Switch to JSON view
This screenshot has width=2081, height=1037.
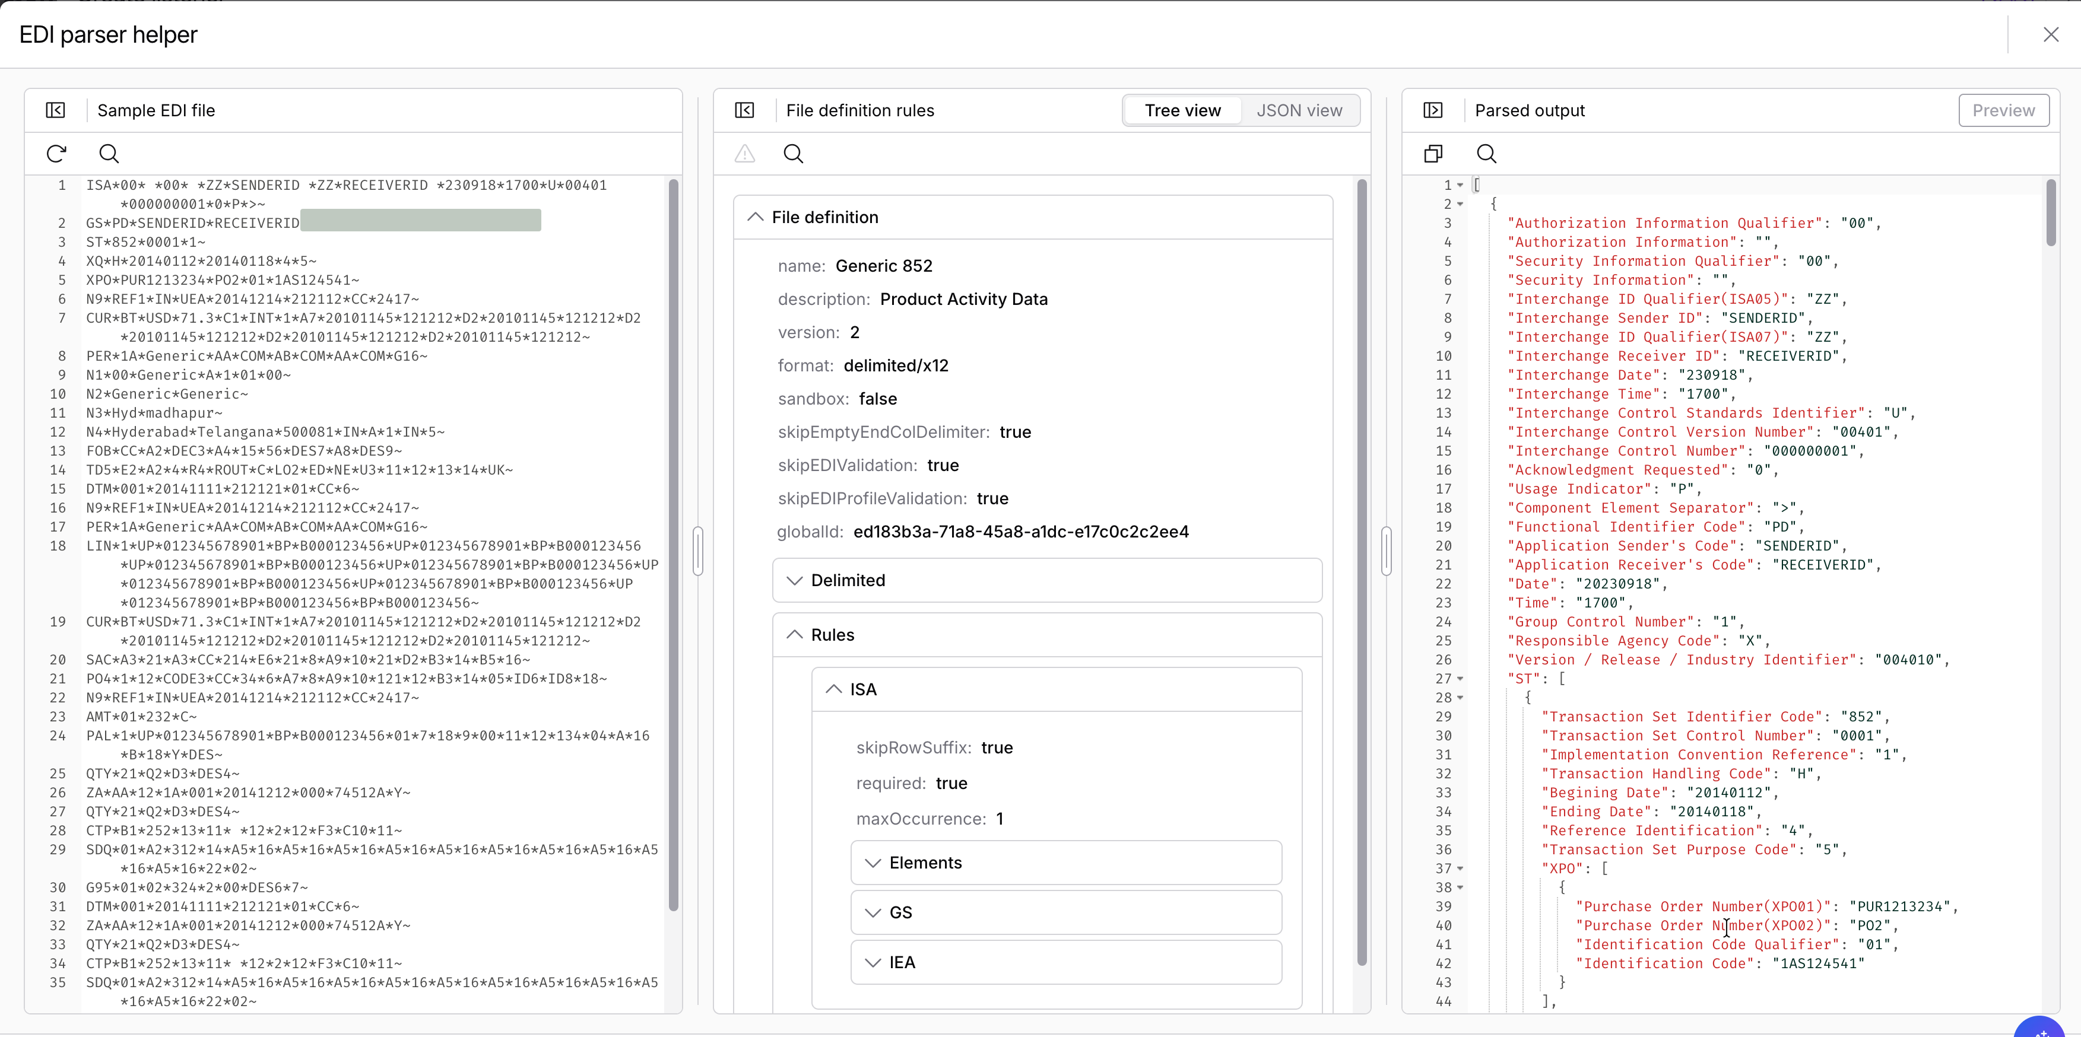[x=1299, y=111]
